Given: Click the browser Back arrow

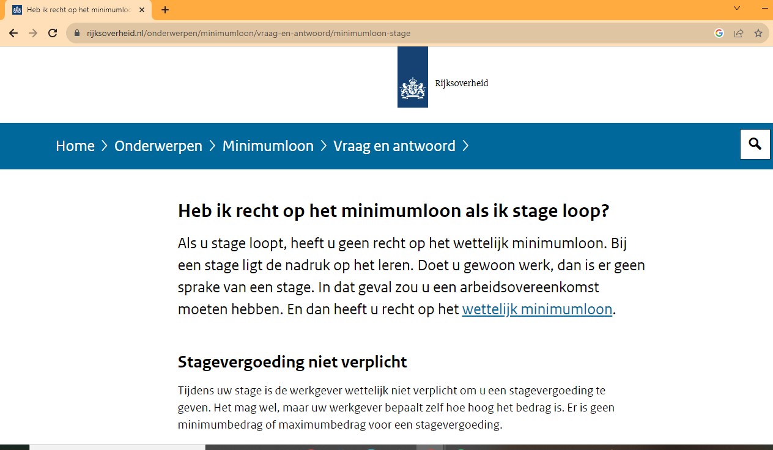Looking at the screenshot, I should 13,33.
